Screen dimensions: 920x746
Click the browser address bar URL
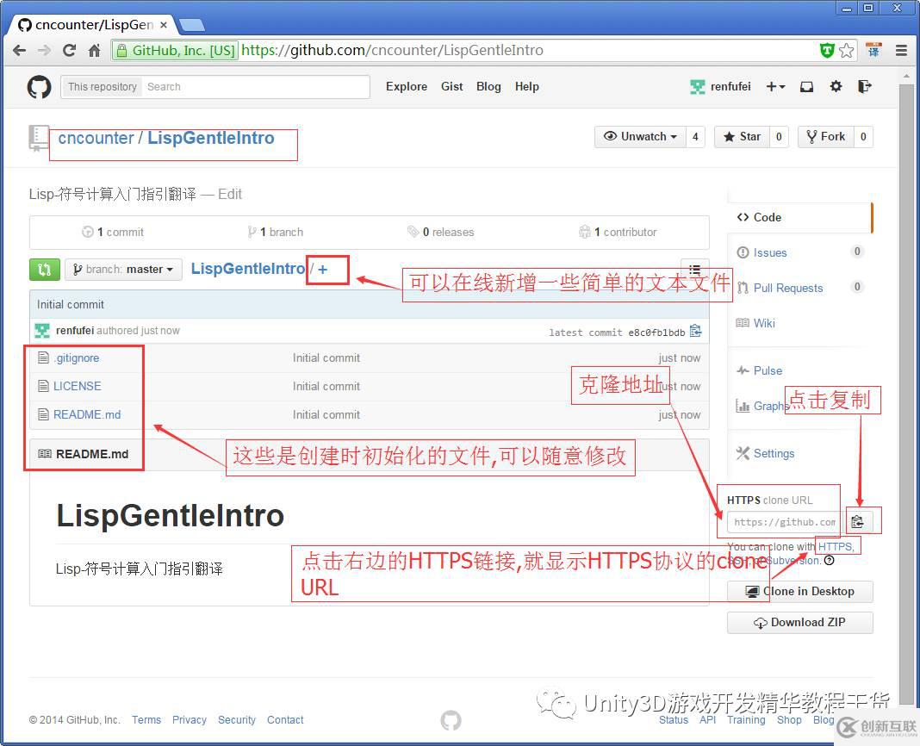tap(392, 51)
